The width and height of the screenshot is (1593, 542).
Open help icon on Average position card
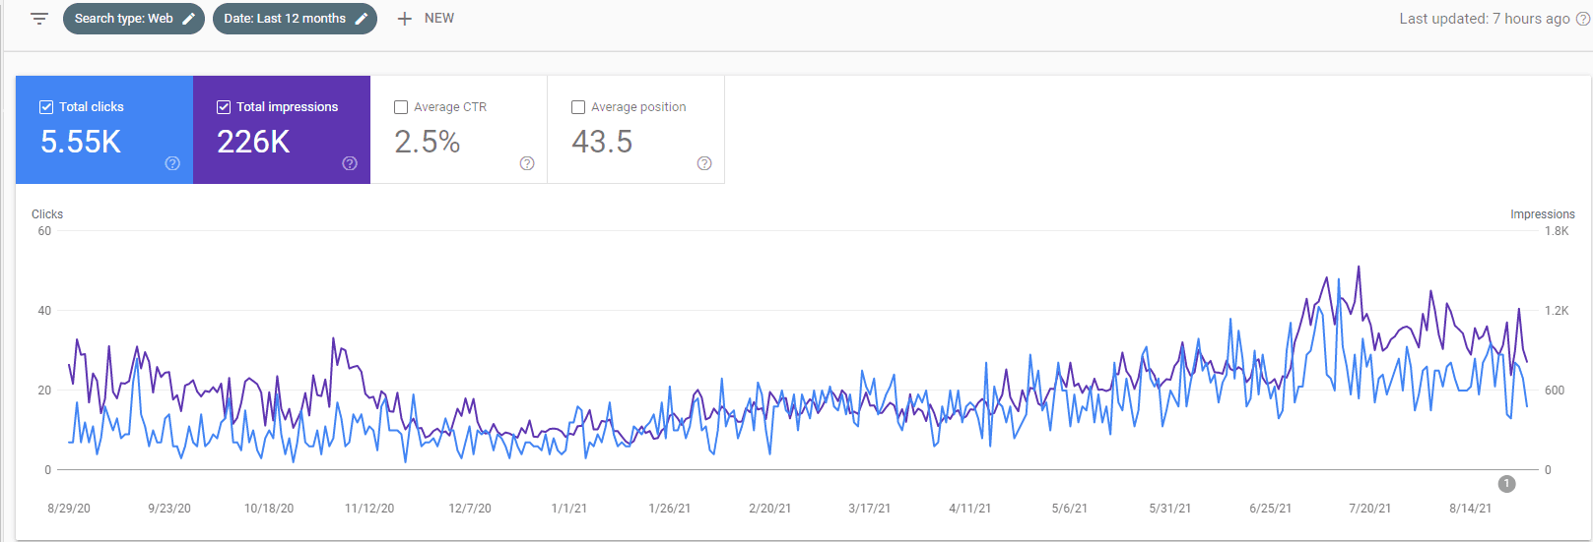point(704,163)
